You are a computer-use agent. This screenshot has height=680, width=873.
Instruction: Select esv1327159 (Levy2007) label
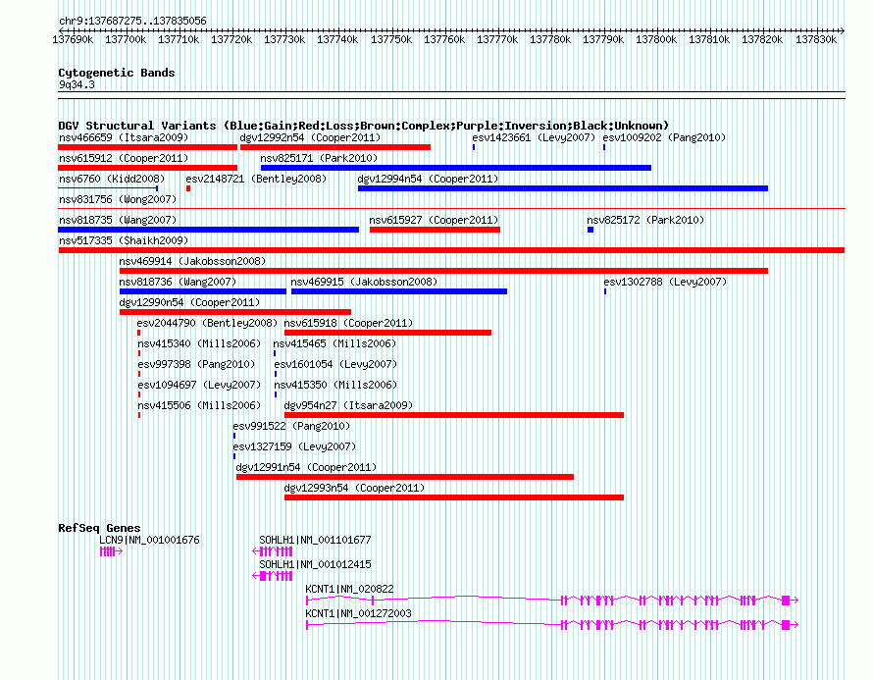point(294,446)
